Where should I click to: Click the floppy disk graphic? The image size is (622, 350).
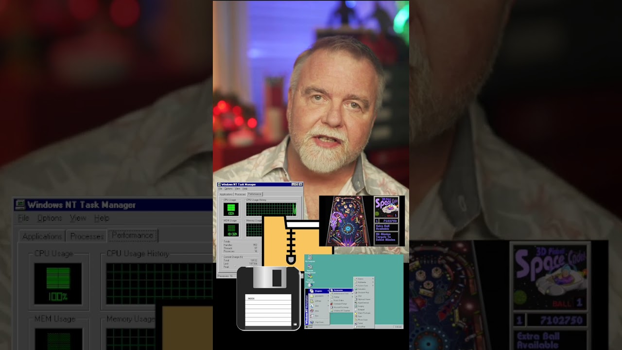268,298
